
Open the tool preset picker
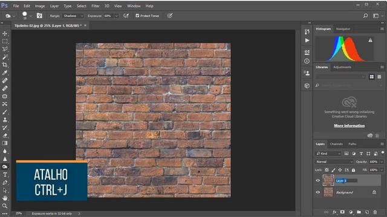click(x=10, y=16)
